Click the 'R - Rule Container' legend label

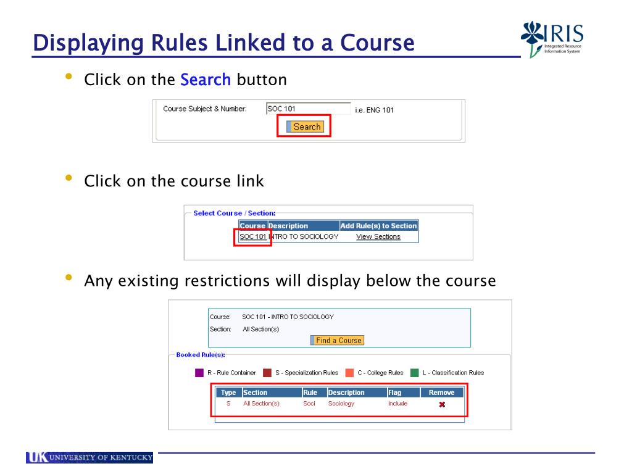[x=231, y=373]
